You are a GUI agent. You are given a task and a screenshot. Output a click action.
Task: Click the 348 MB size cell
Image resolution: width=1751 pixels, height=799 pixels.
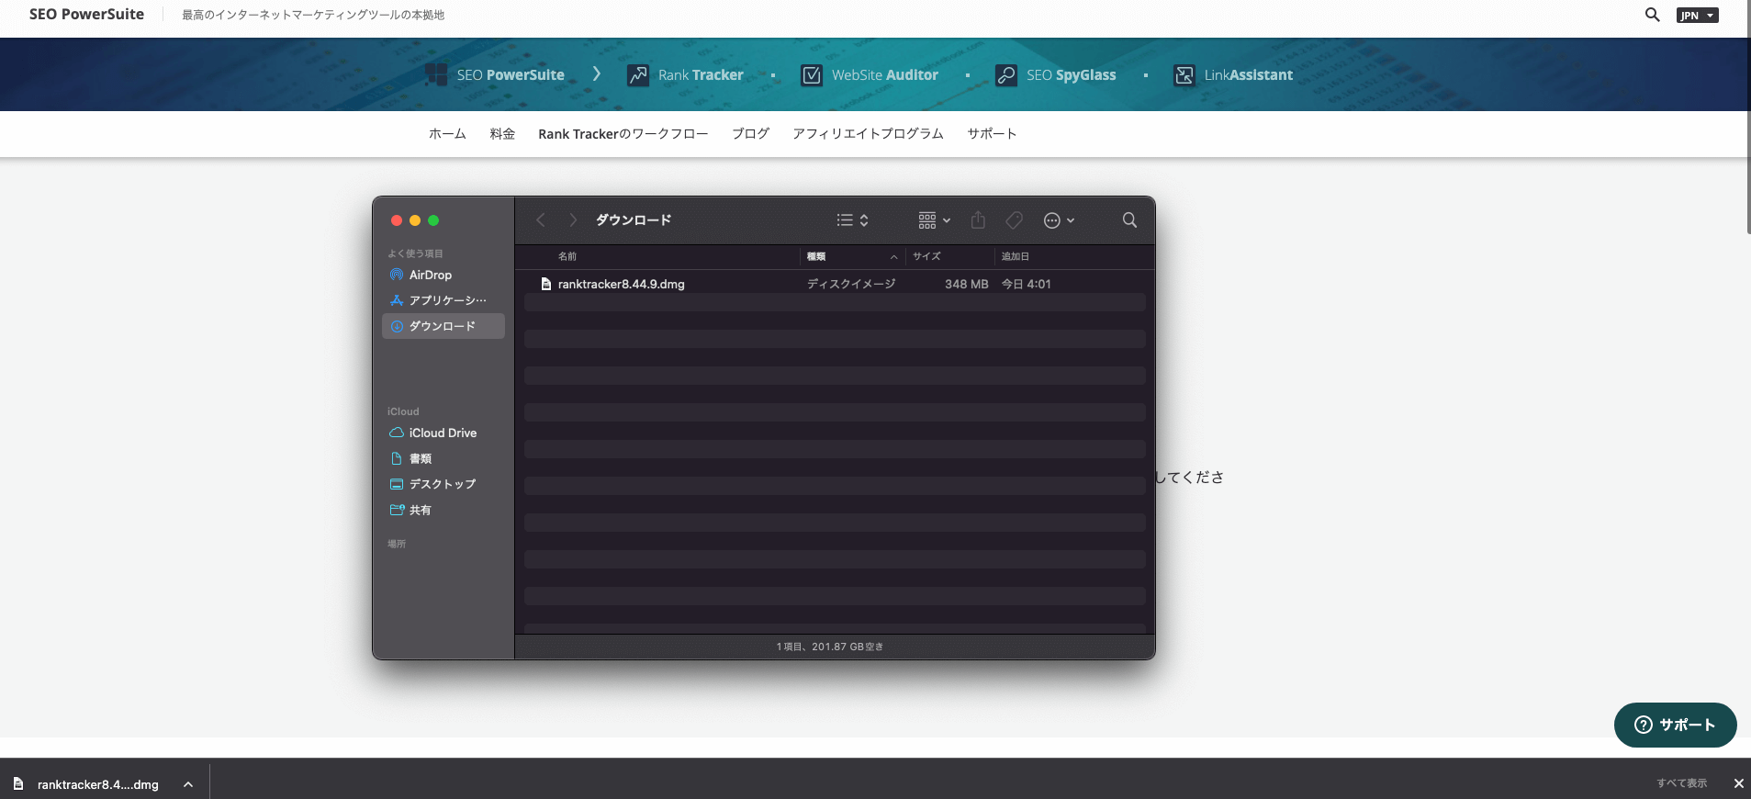967,285
